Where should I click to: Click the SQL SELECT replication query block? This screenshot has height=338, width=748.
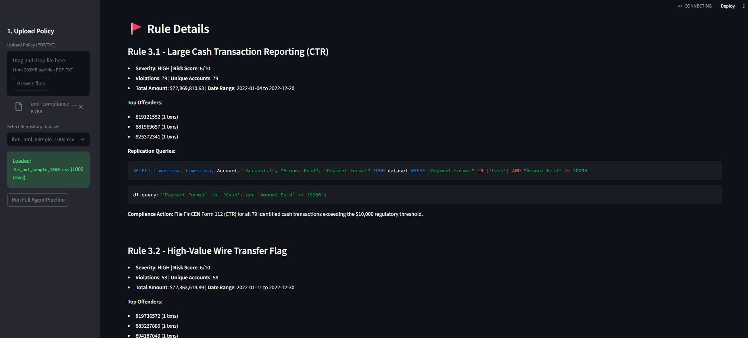click(x=424, y=171)
